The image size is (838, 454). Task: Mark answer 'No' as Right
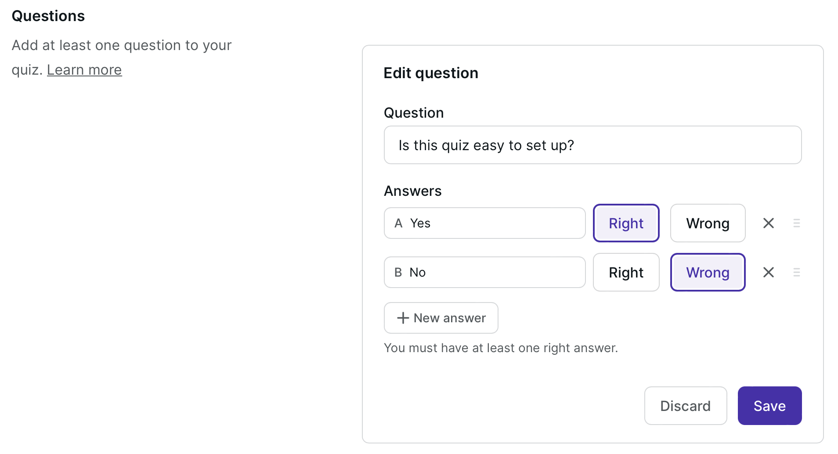[626, 272]
